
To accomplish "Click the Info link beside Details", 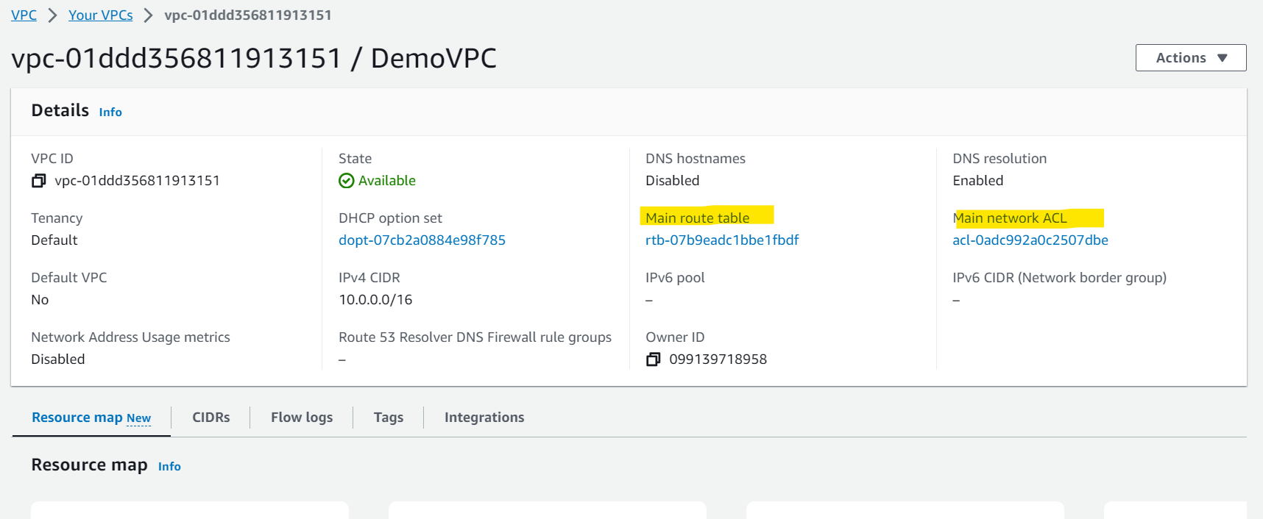I will [x=110, y=112].
